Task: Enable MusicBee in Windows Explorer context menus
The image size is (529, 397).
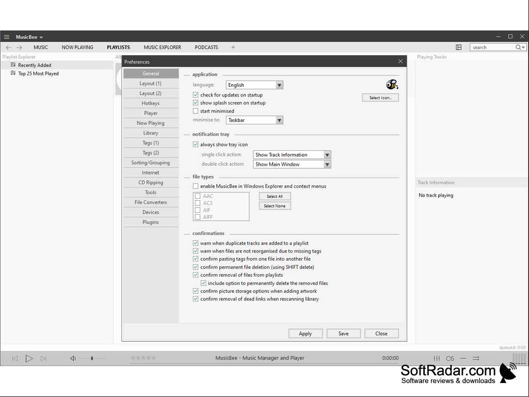Action: click(x=195, y=186)
